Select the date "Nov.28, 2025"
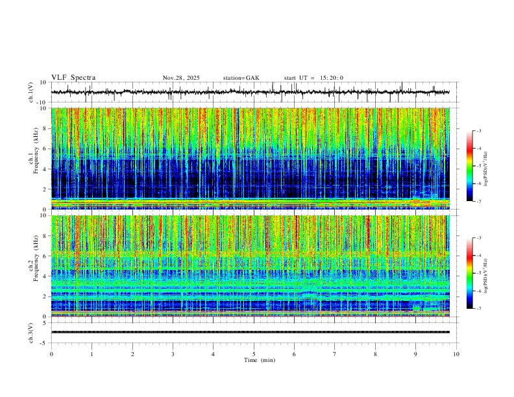This screenshot has height=397, width=514. pos(181,78)
